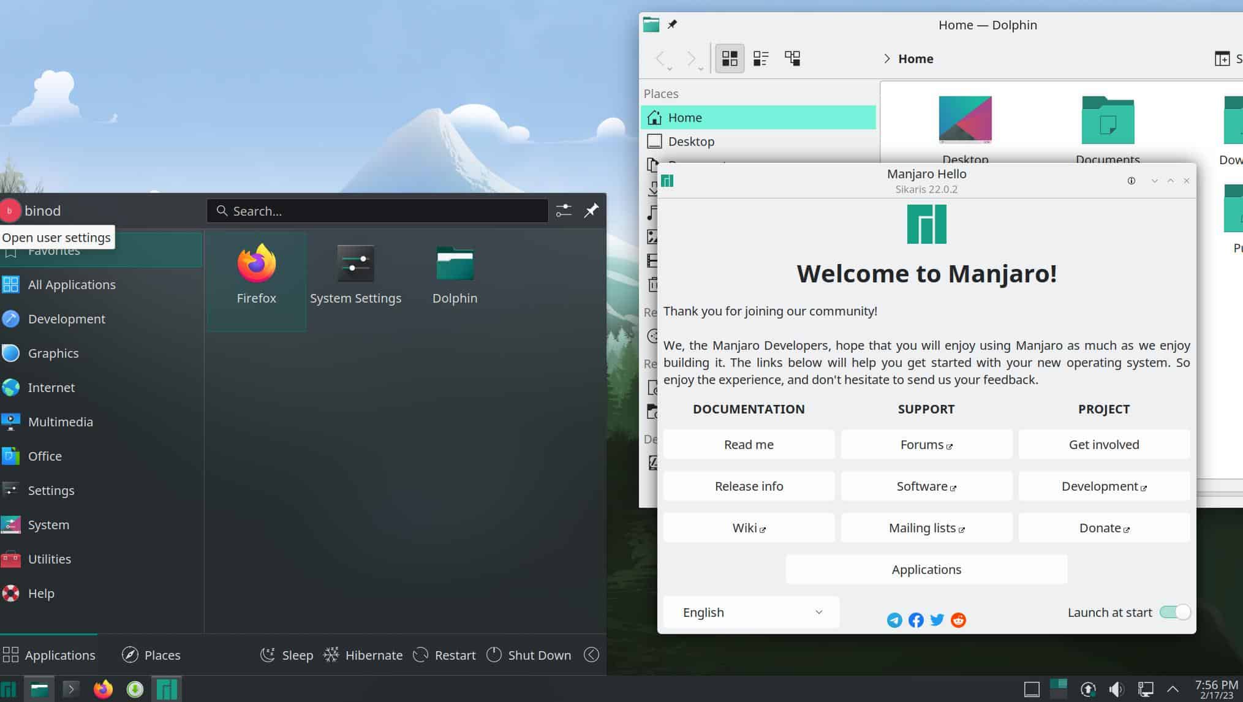Open the Forums link

coord(926,444)
